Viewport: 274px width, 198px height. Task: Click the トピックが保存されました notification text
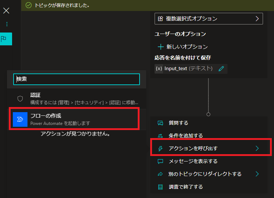[x=62, y=5]
